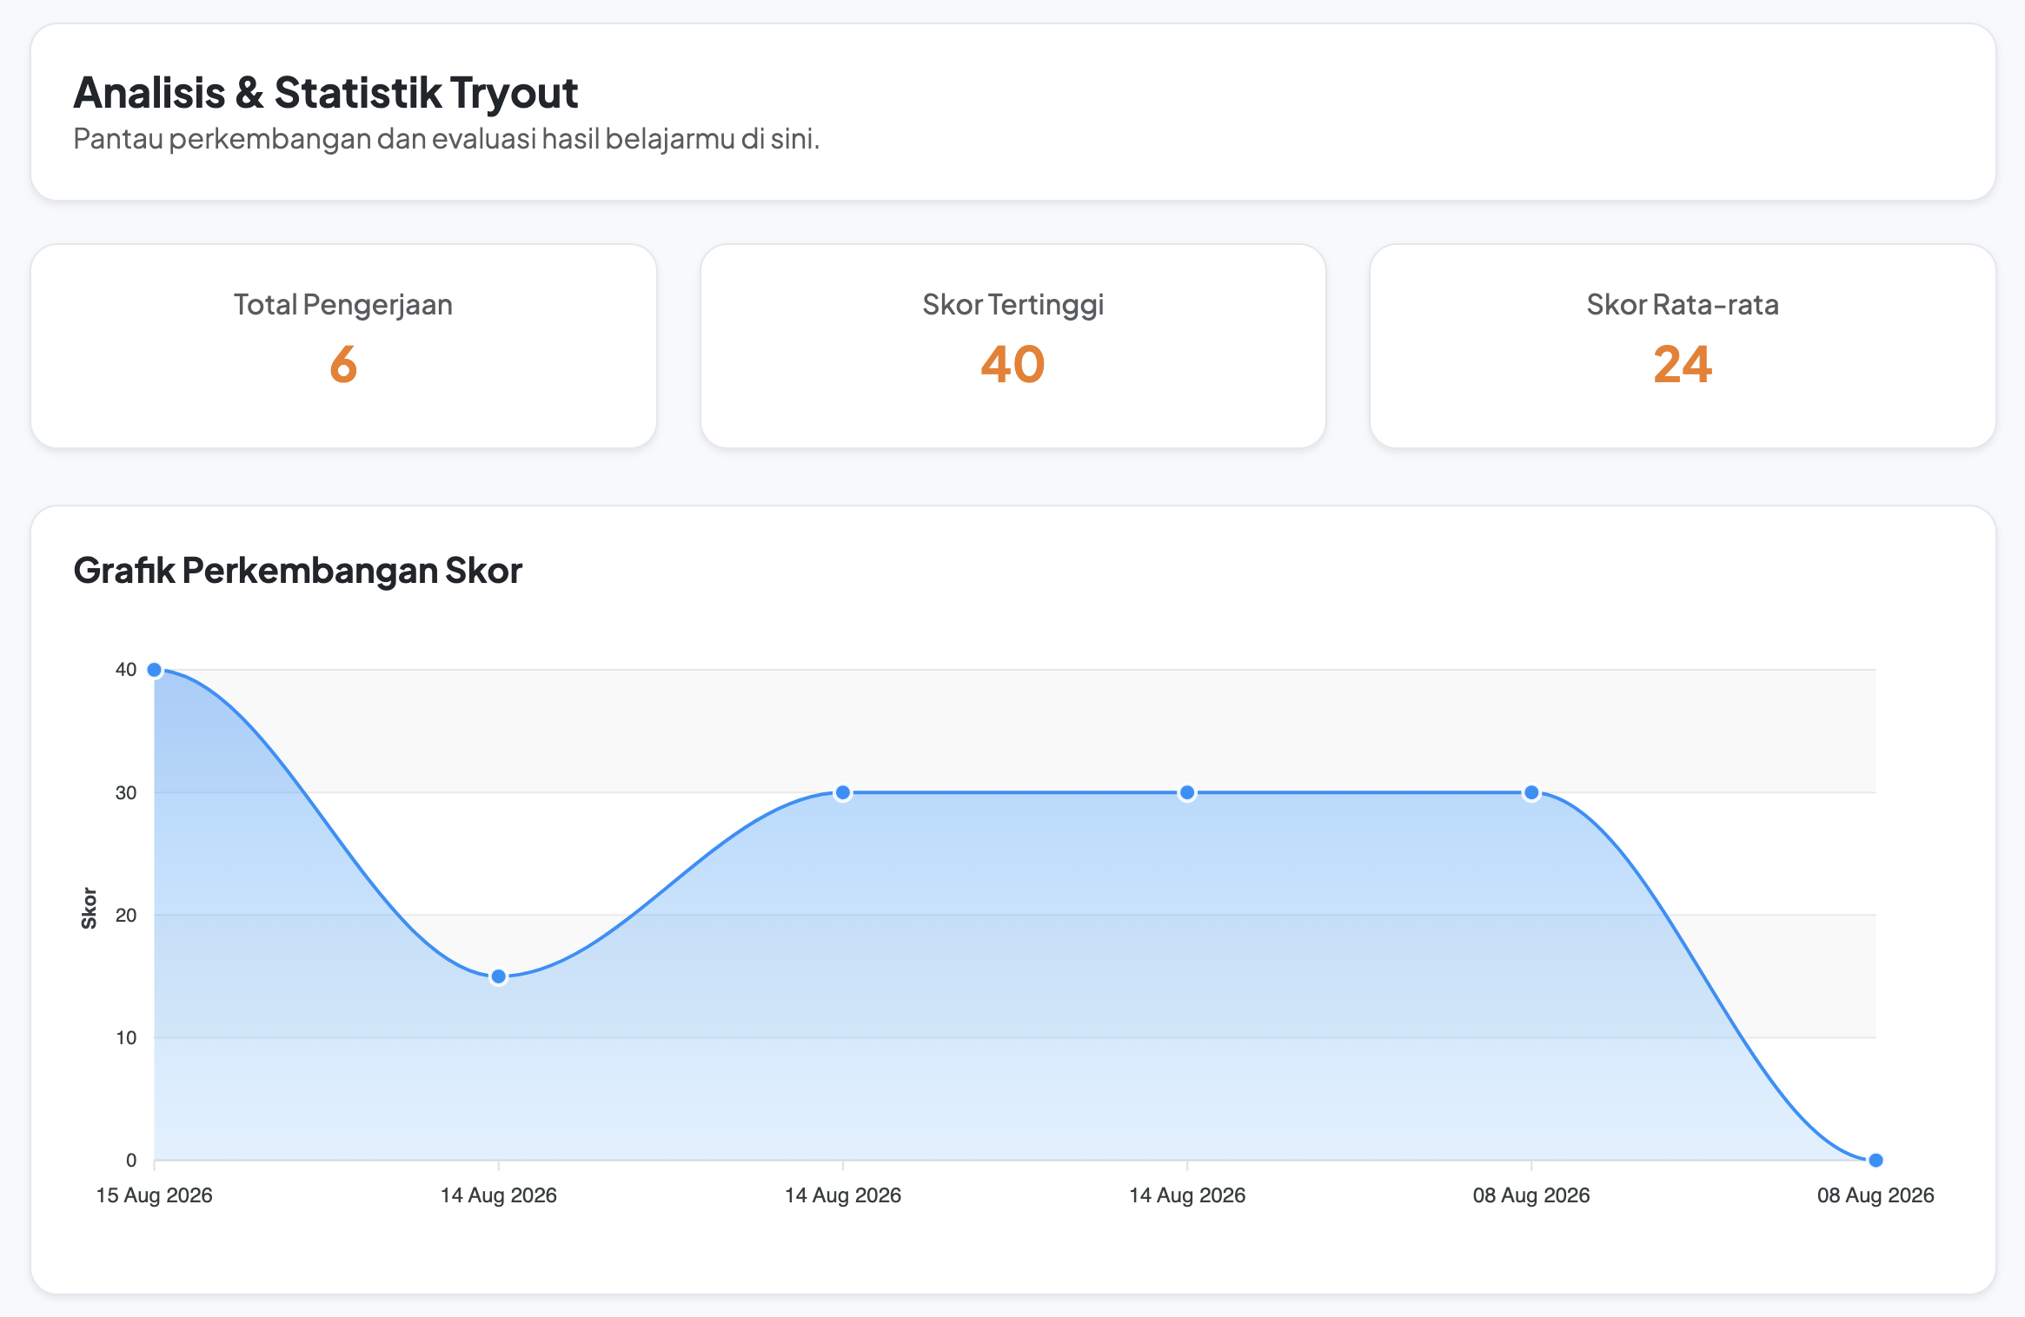Click the rotated 'Skor' y-axis title

click(89, 908)
